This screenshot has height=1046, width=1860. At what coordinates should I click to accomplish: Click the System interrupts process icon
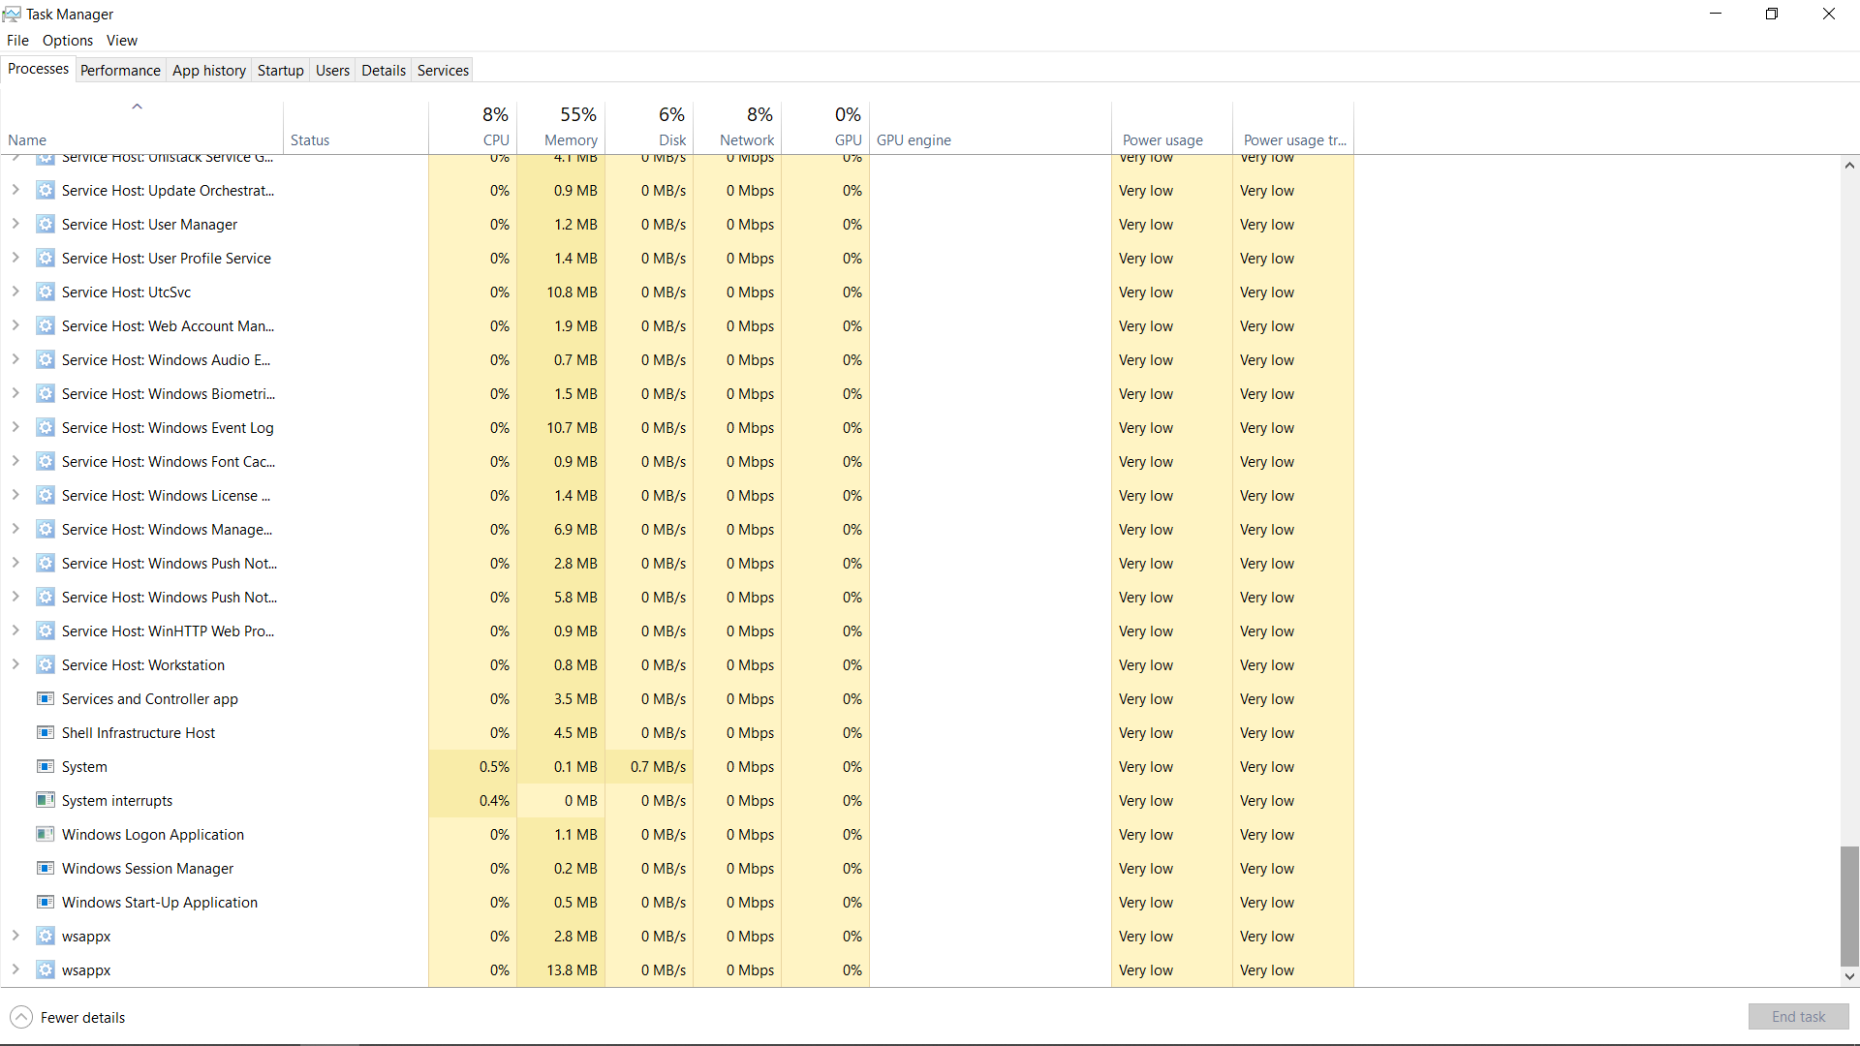click(x=45, y=800)
